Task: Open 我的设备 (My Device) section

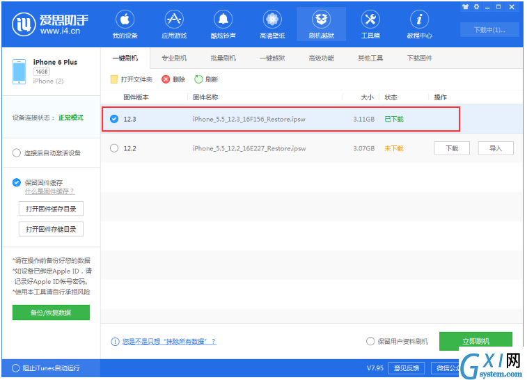Action: 125,24
